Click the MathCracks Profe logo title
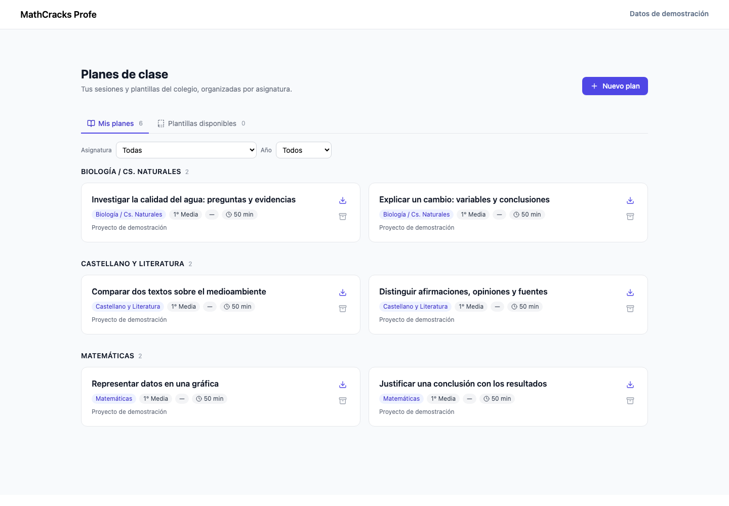This screenshot has width=729, height=506. [58, 15]
